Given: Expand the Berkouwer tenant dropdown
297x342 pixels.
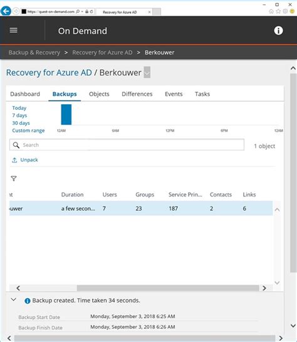Looking at the screenshot, I should [147, 72].
